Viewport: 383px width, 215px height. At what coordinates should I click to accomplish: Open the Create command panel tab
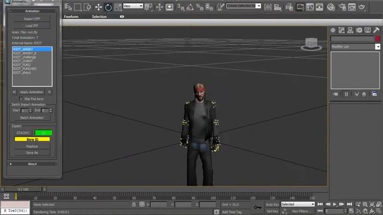pyautogui.click(x=333, y=30)
